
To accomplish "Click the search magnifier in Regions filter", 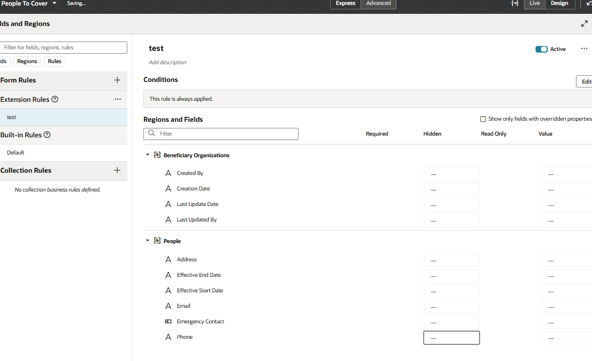I will point(151,133).
